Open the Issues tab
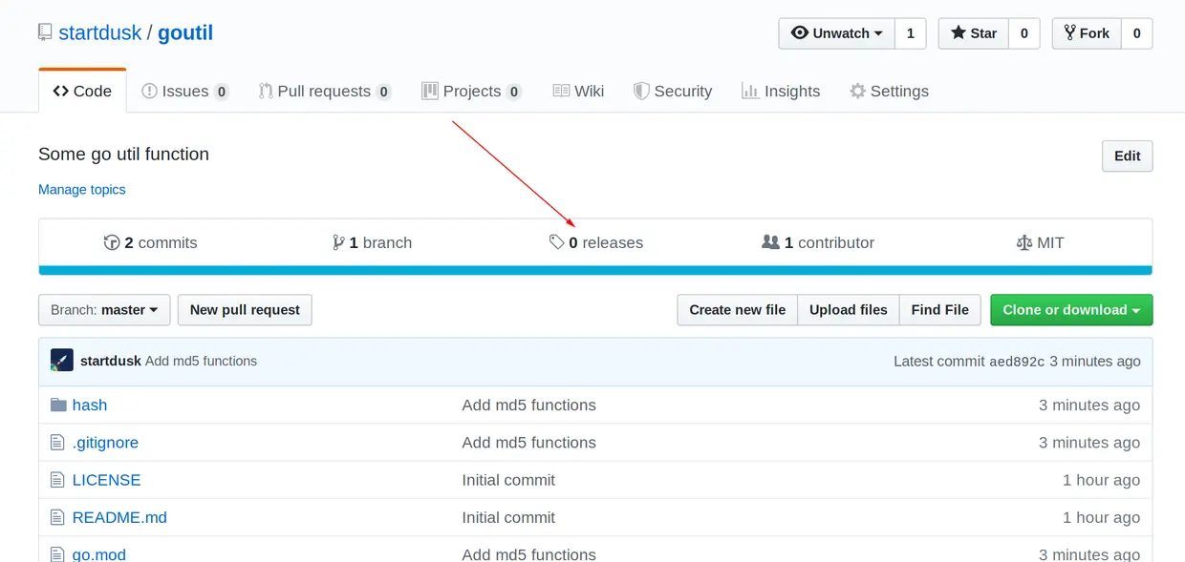The height and width of the screenshot is (562, 1185). [x=184, y=91]
